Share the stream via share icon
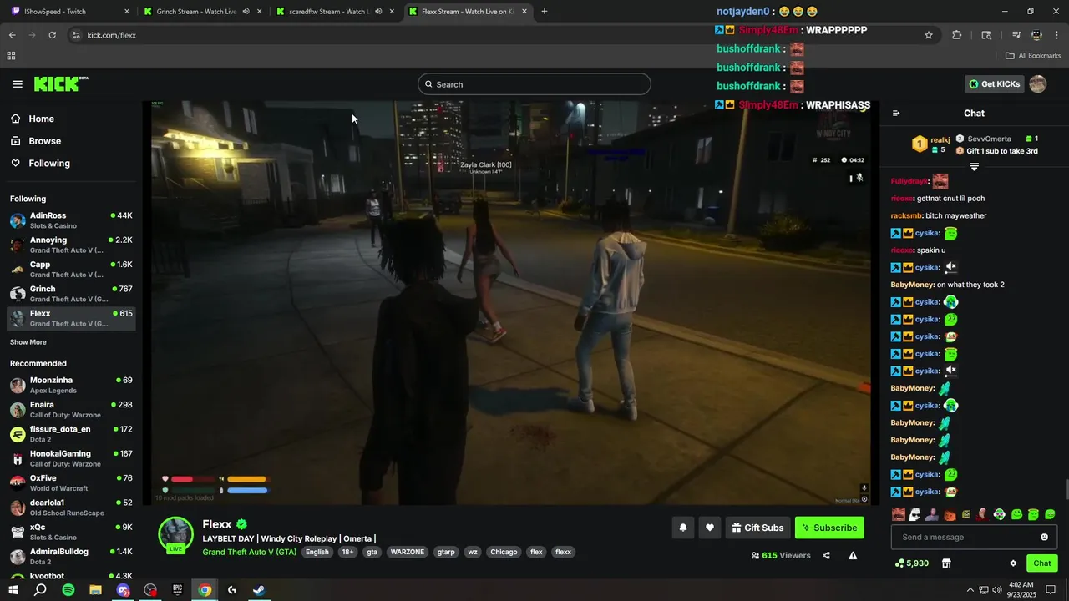Image resolution: width=1069 pixels, height=601 pixels. pyautogui.click(x=826, y=556)
